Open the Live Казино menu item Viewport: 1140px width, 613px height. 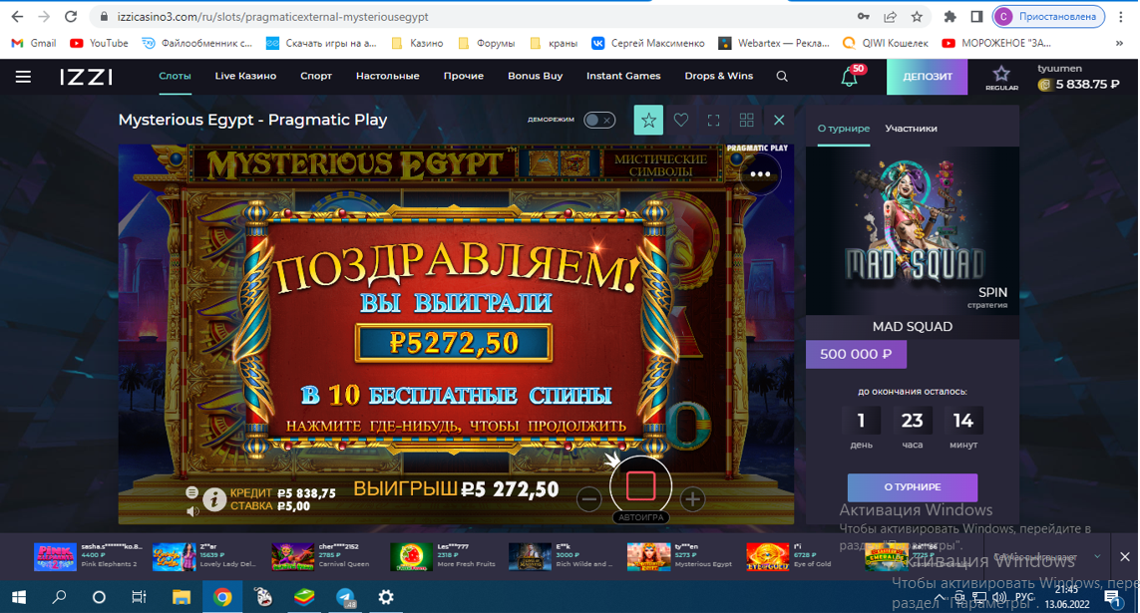click(x=245, y=76)
